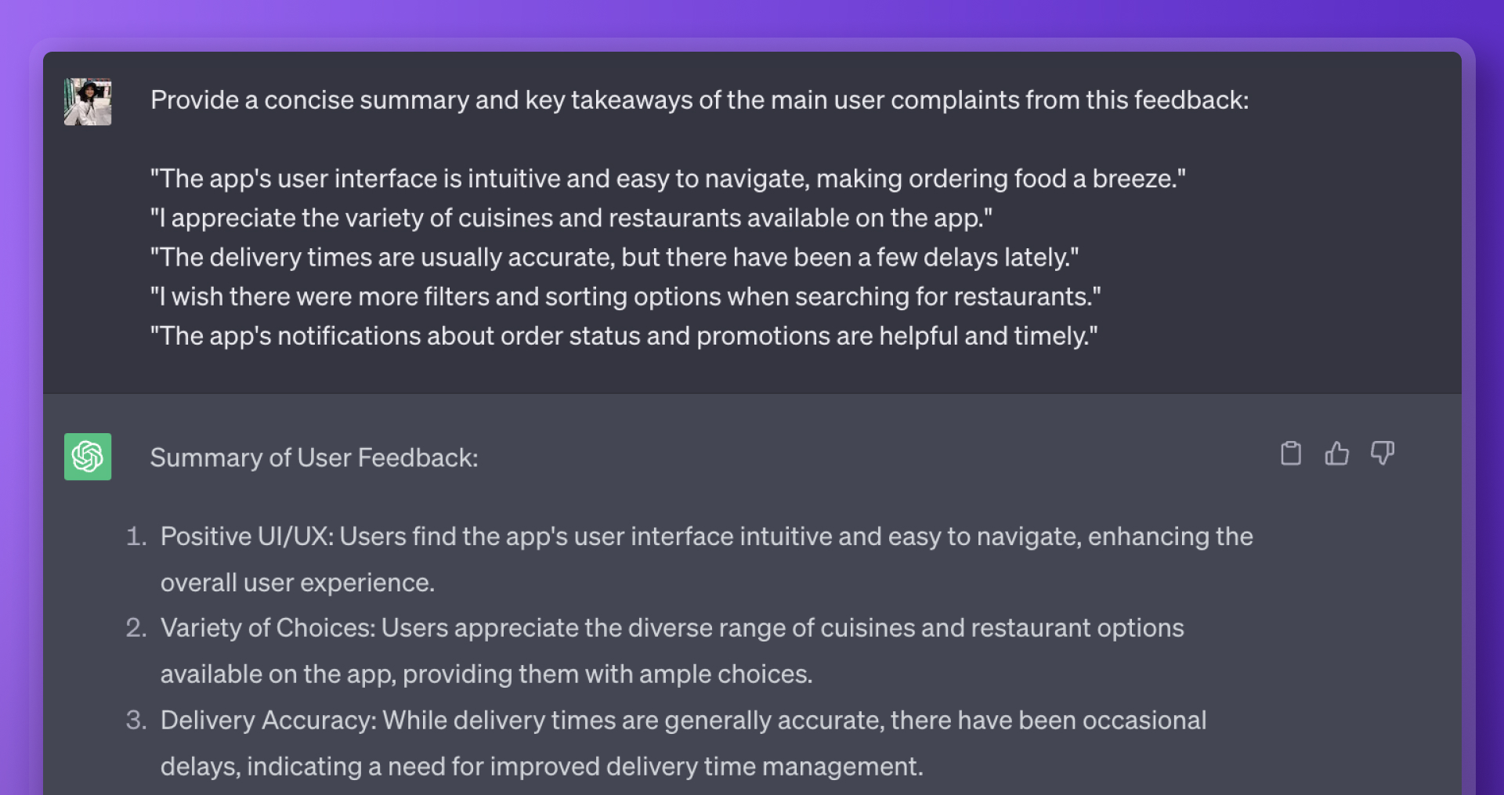
Task: Click the prompt line 'Provide a concise summary'
Action: (700, 100)
